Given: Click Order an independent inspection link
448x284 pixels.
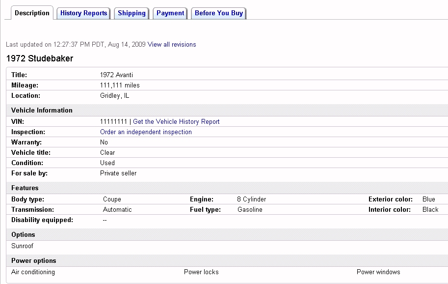Looking at the screenshot, I should coord(146,132).
